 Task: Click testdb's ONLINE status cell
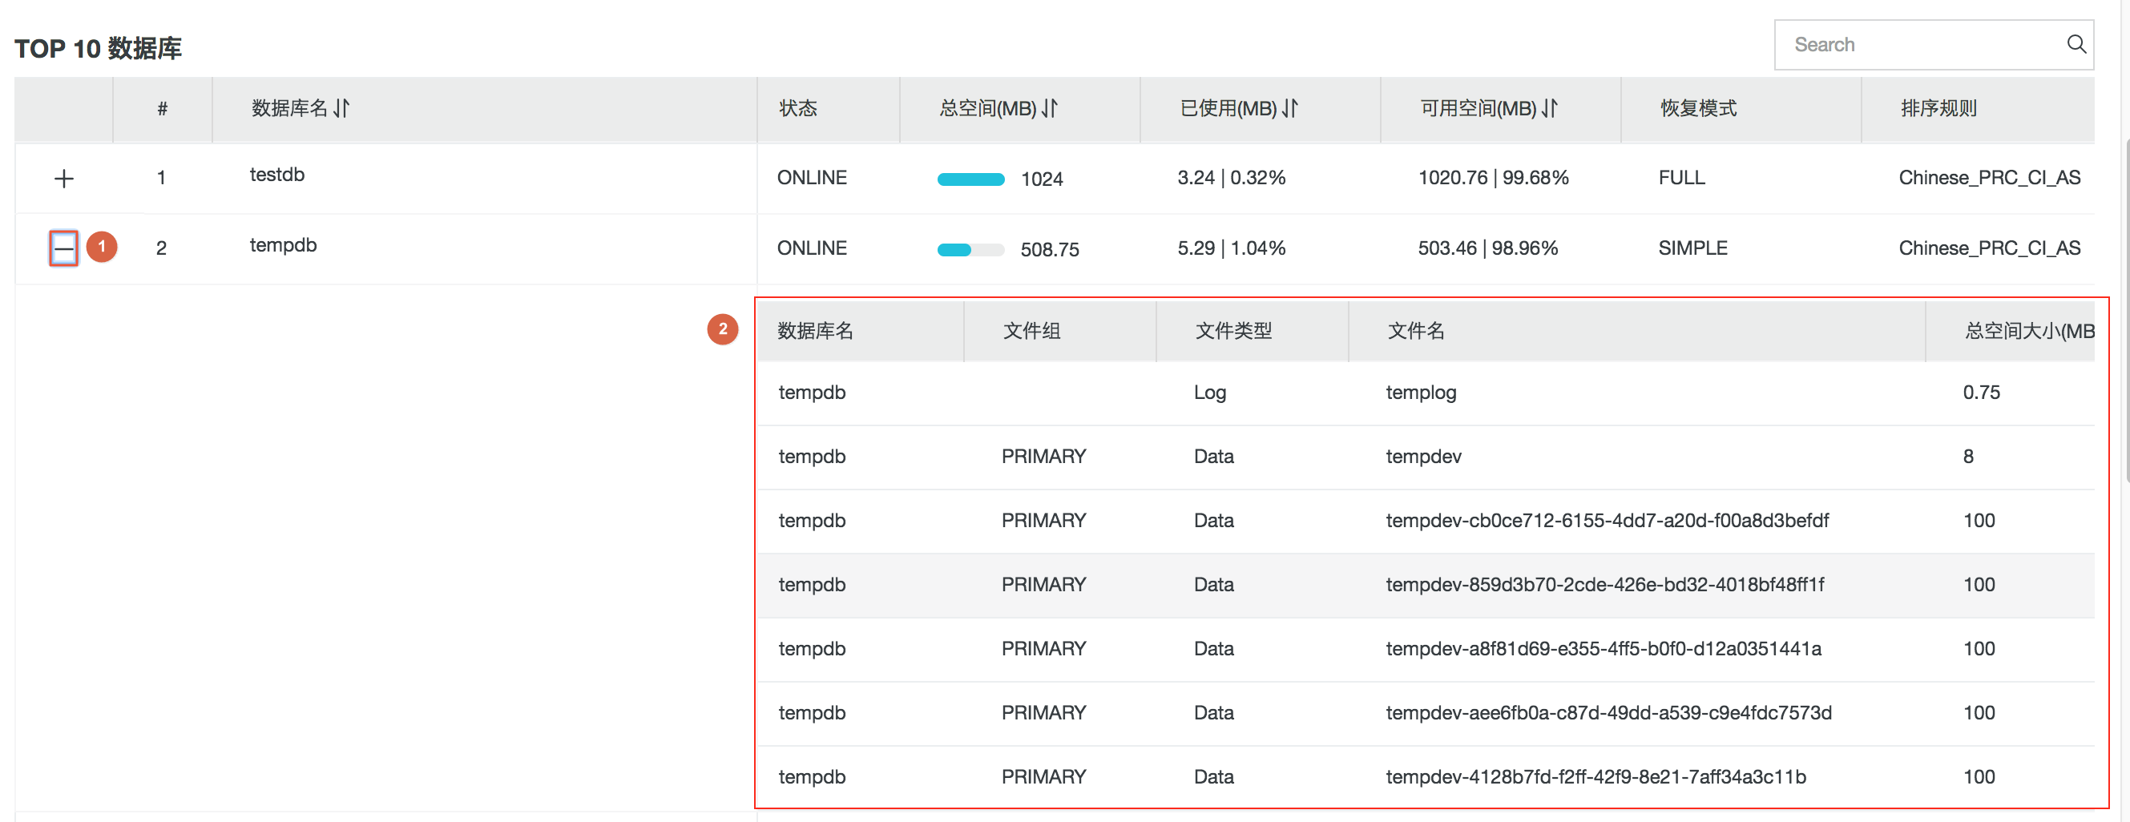point(812,178)
